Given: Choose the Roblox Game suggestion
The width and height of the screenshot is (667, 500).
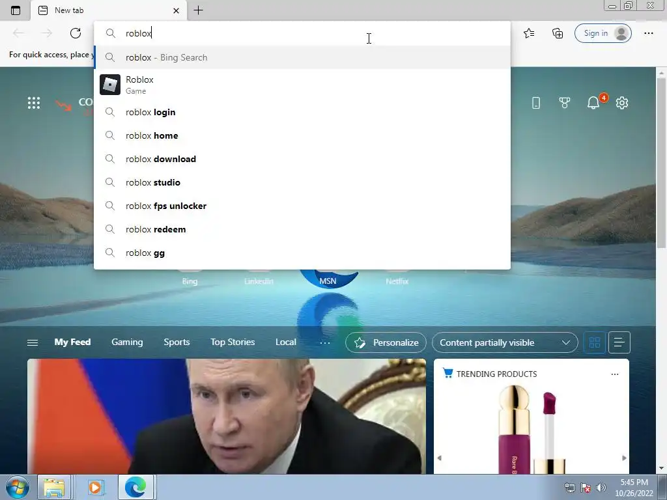Looking at the screenshot, I should coord(302,85).
